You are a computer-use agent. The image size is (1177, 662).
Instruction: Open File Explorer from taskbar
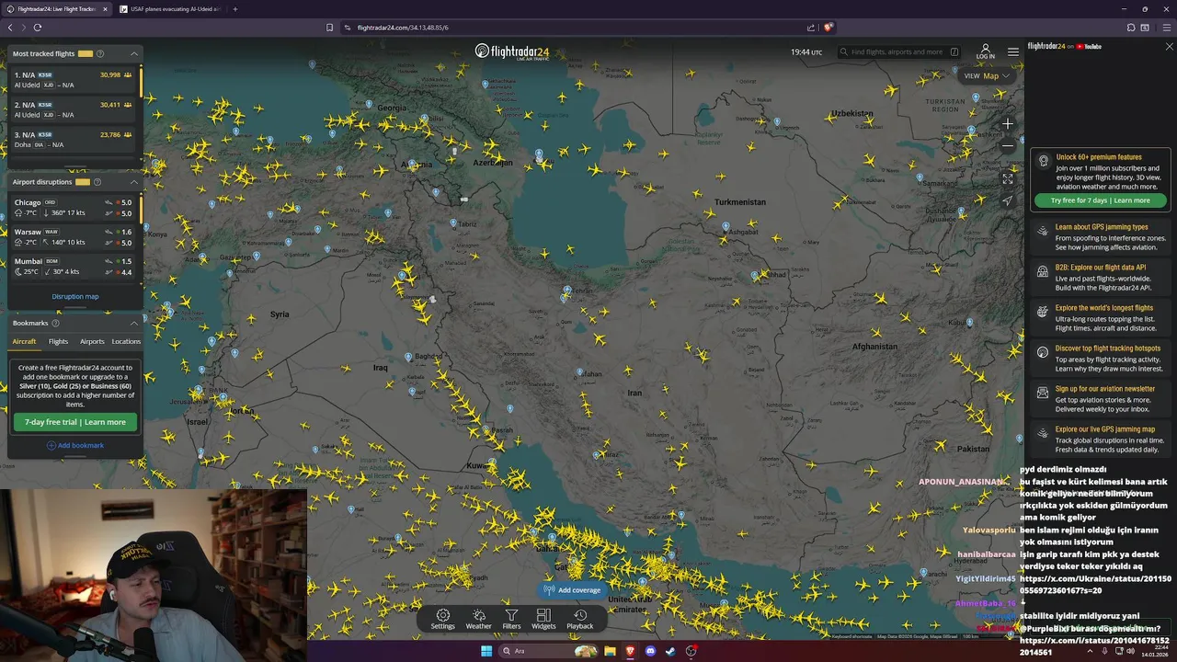tap(610, 651)
